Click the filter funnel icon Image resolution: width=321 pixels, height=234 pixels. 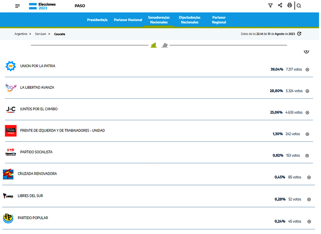point(270,6)
